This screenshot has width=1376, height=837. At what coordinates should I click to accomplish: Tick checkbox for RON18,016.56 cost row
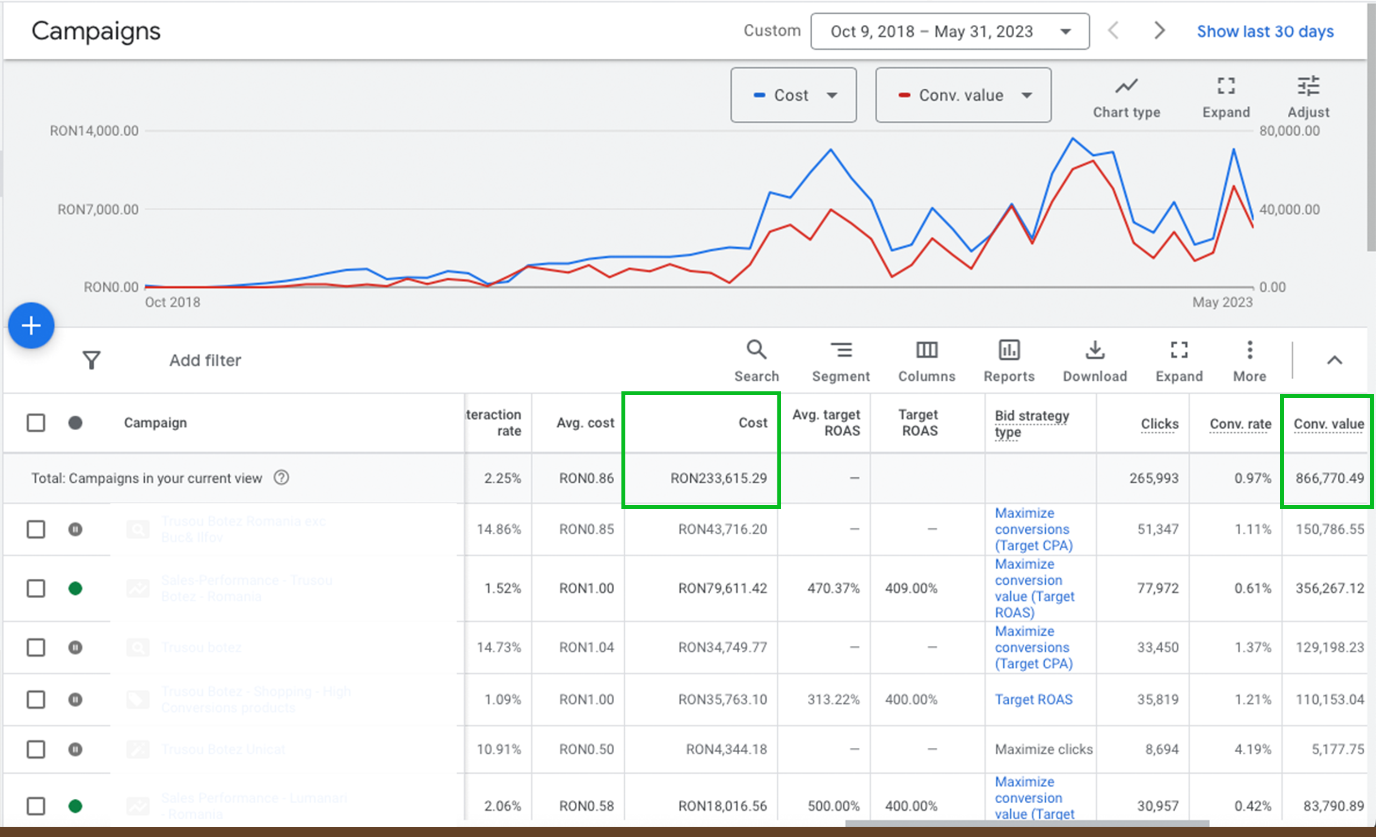coord(36,806)
